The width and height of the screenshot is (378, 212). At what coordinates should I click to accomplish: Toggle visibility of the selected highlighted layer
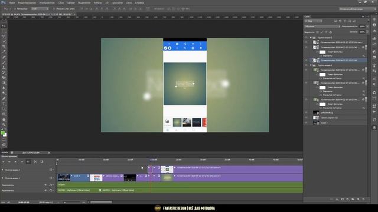(x=306, y=60)
